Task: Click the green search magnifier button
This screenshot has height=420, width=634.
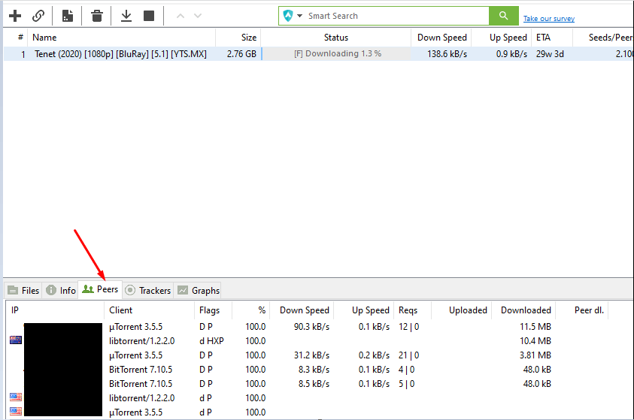Action: coord(503,16)
